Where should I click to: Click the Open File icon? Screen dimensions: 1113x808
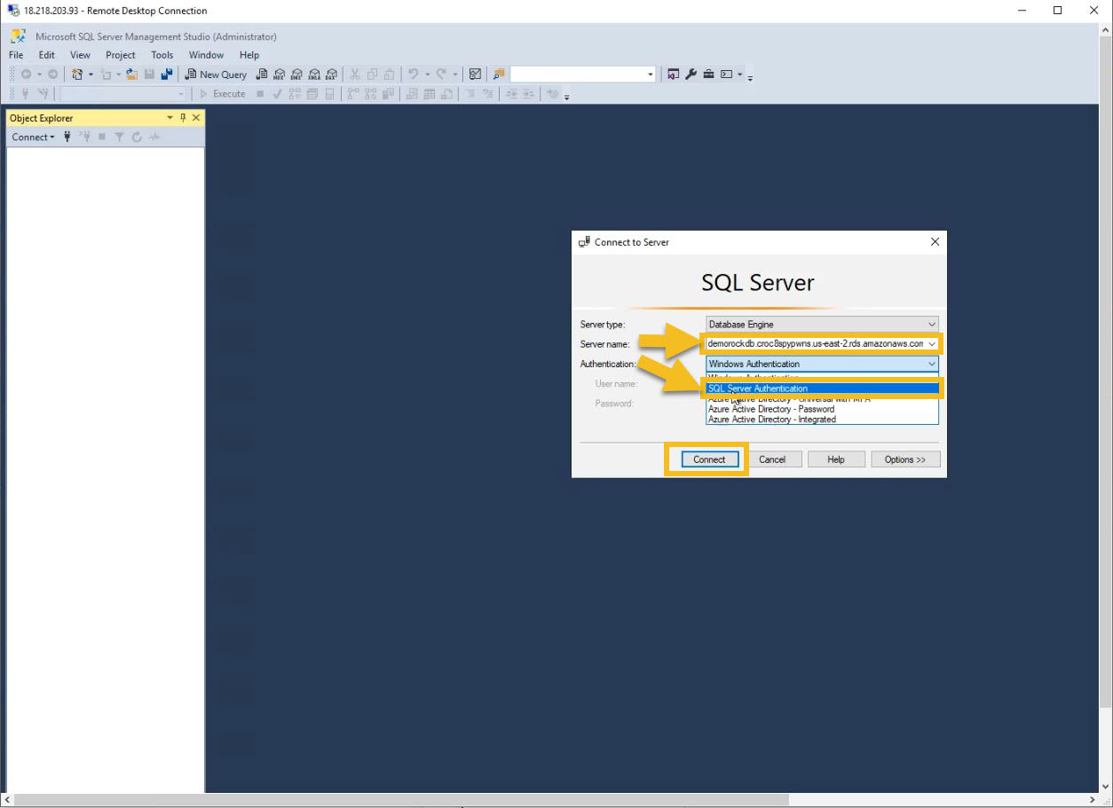[131, 75]
